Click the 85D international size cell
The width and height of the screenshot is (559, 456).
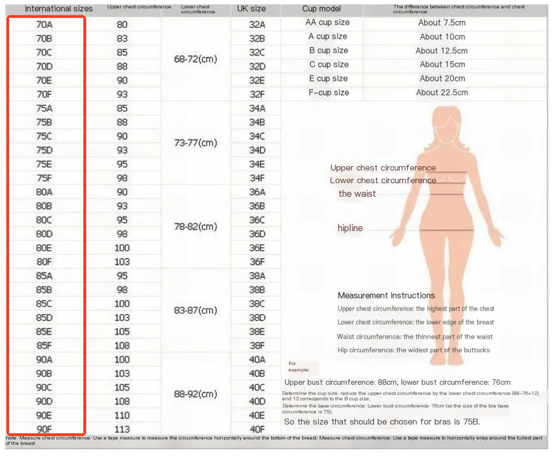44,318
